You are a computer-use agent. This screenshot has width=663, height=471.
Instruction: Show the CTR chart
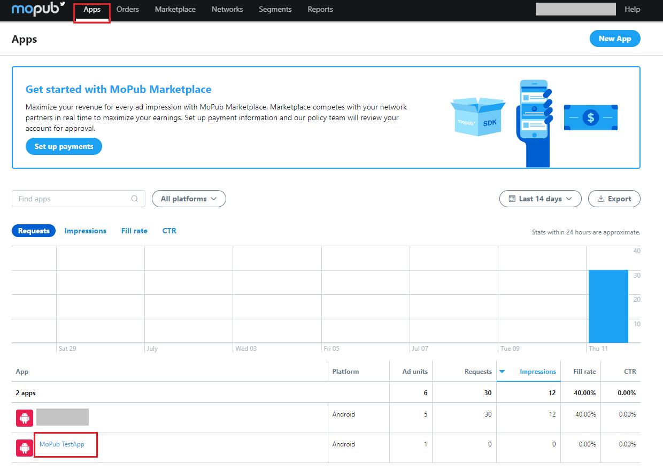[169, 231]
